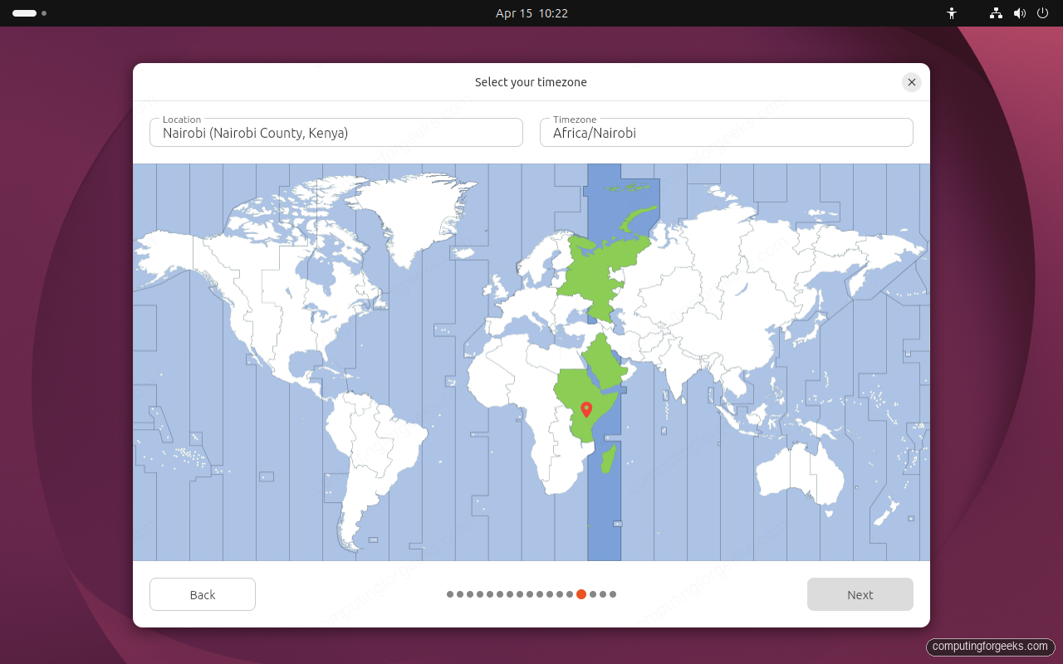
Task: Click the Select your timezone title bar
Action: [531, 82]
